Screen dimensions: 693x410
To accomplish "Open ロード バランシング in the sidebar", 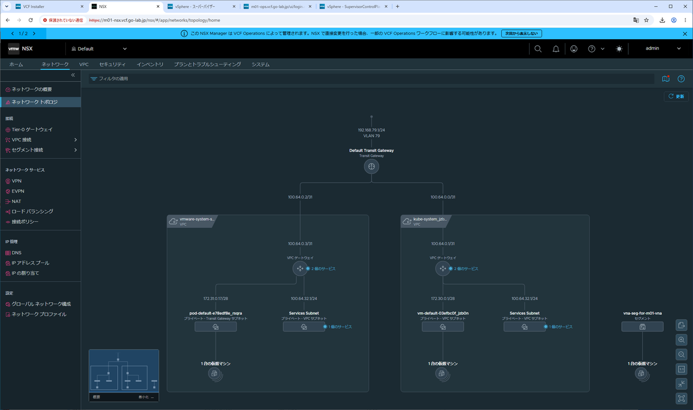I will click(x=32, y=211).
